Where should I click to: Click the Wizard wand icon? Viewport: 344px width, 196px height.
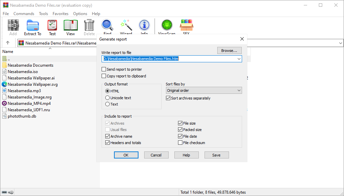click(126, 25)
